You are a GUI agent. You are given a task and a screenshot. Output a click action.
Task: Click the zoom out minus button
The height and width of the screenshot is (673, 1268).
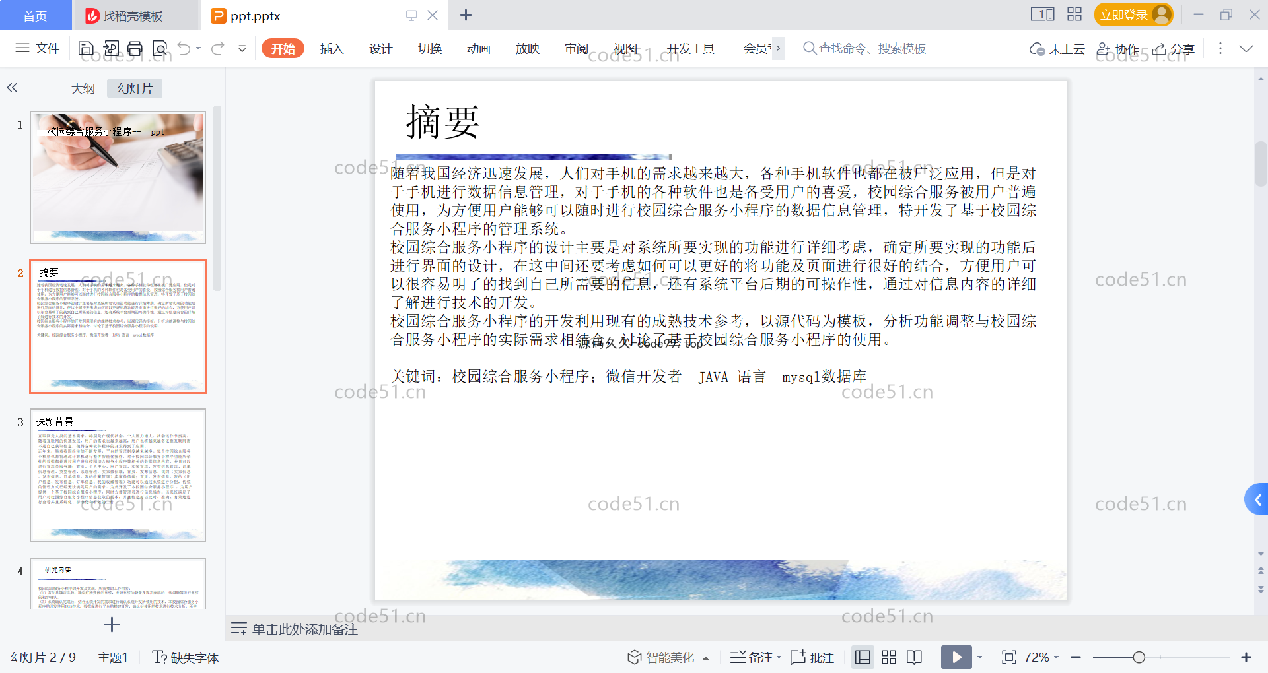(1076, 657)
